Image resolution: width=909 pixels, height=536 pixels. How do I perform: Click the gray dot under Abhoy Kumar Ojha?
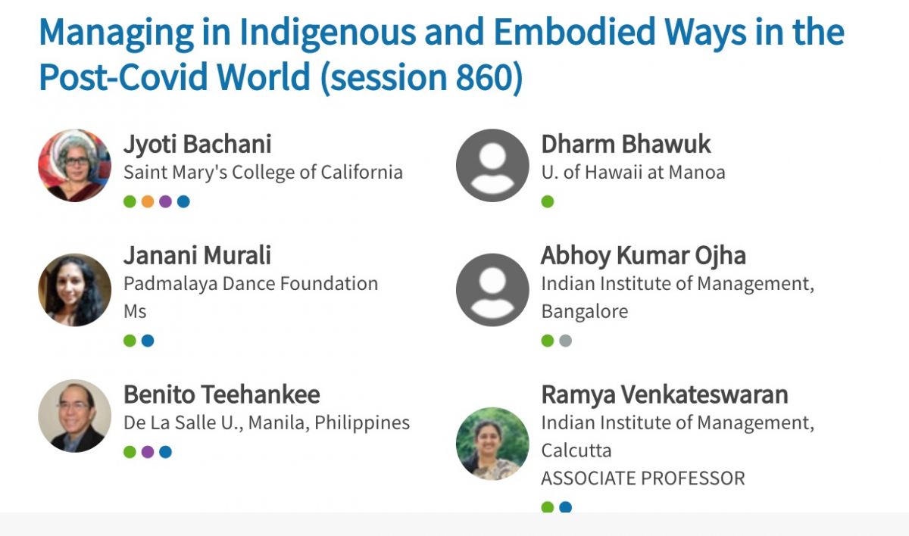(565, 341)
